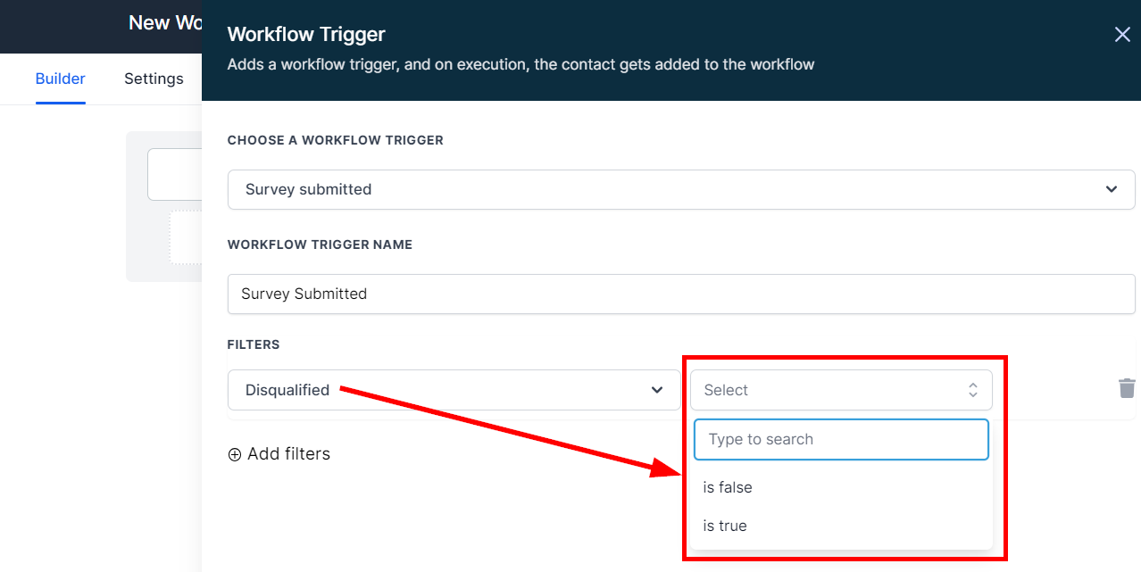The image size is (1141, 572).
Task: Switch to the Builder tab
Action: [61, 79]
